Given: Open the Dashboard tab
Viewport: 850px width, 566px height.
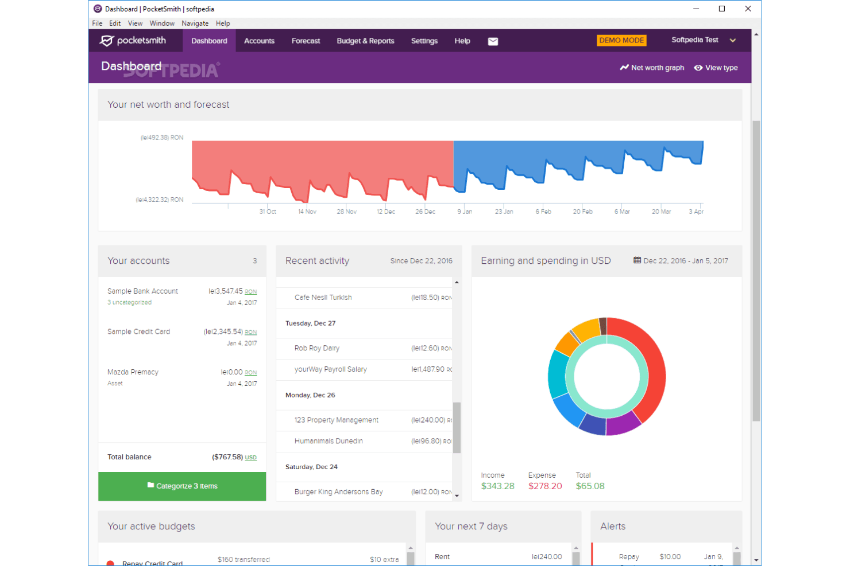Looking at the screenshot, I should click(209, 41).
